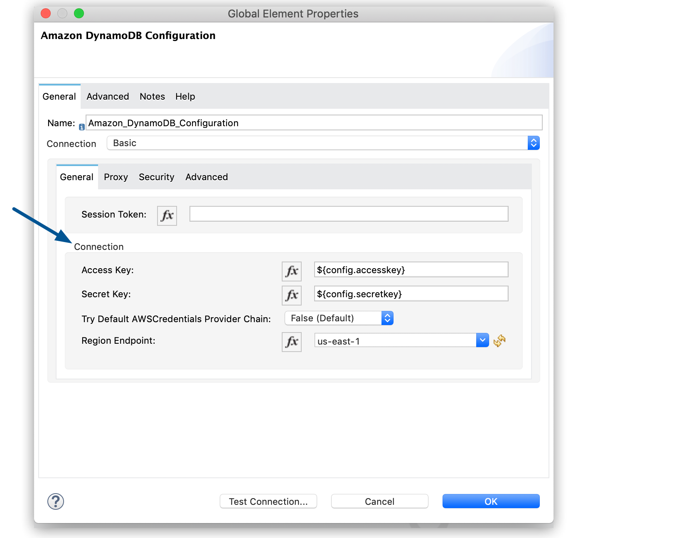Click the Cancel button
Image resolution: width=679 pixels, height=538 pixels.
[x=379, y=501]
